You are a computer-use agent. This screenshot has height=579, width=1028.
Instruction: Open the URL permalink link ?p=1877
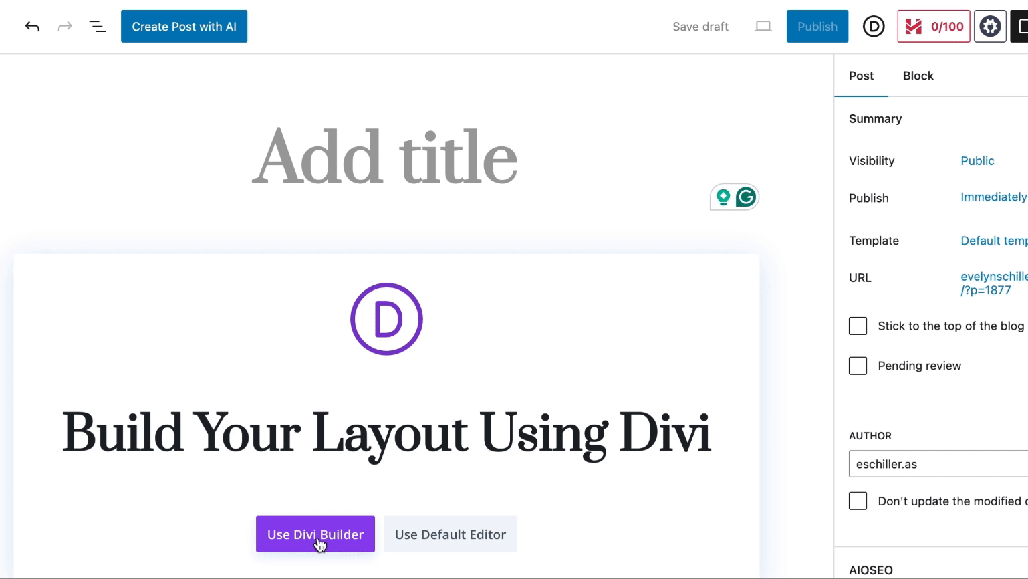tap(994, 283)
